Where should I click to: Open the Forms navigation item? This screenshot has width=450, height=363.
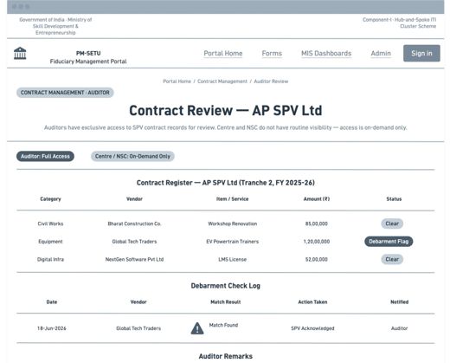point(272,54)
